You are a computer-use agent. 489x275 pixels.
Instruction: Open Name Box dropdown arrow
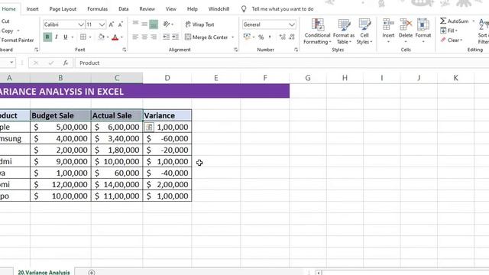[x=11, y=63]
